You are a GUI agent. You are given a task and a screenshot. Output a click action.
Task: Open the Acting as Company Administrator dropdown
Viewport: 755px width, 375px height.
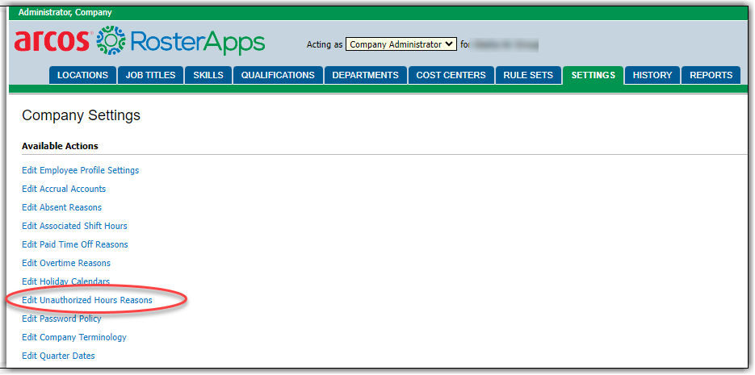point(401,44)
